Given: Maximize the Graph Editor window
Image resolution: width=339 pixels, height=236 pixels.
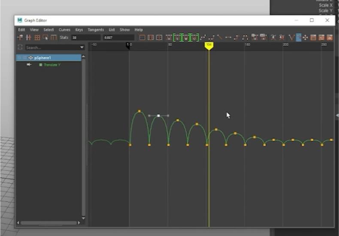Looking at the screenshot, I should (x=312, y=20).
